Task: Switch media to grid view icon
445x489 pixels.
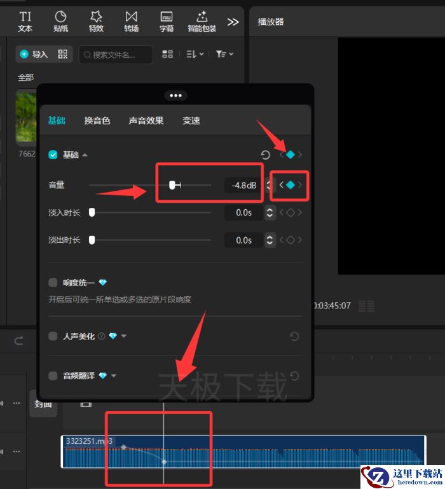Action: [x=167, y=54]
